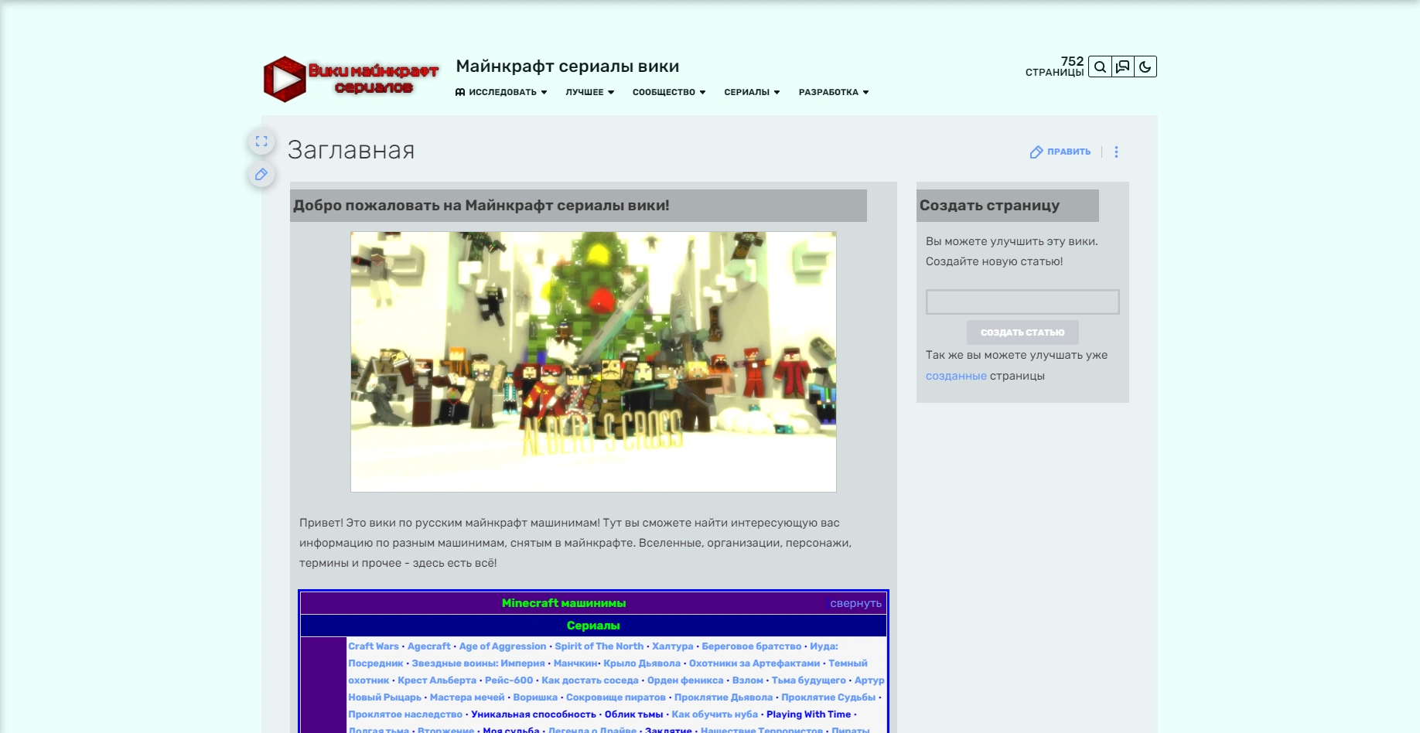Click the Создать статью button

click(x=1022, y=332)
